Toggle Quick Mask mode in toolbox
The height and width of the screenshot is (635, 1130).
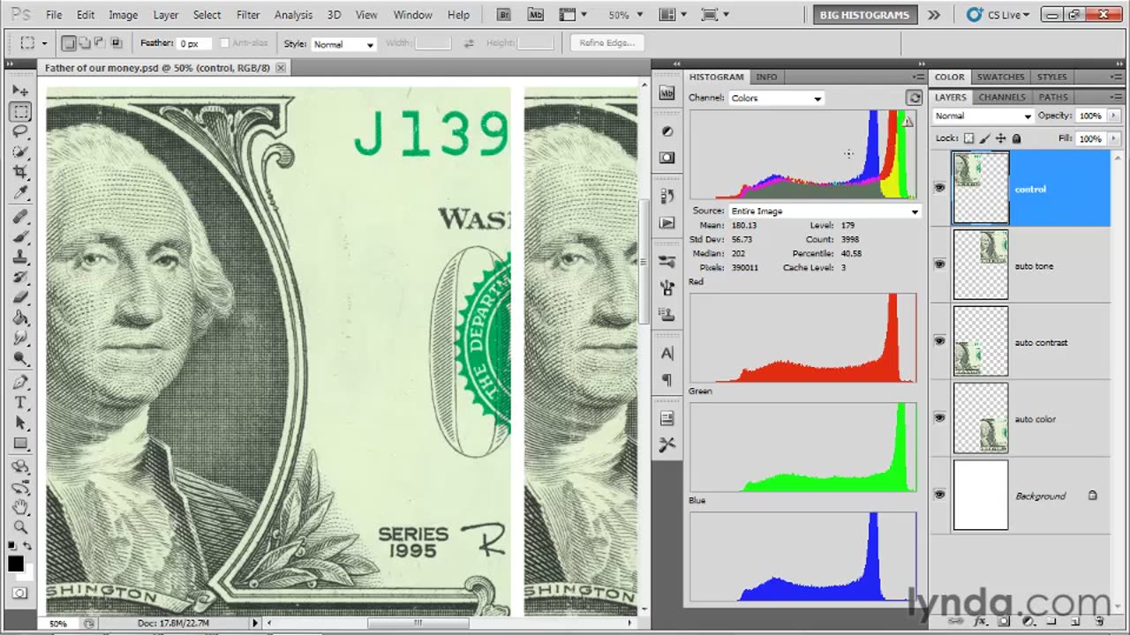click(19, 593)
